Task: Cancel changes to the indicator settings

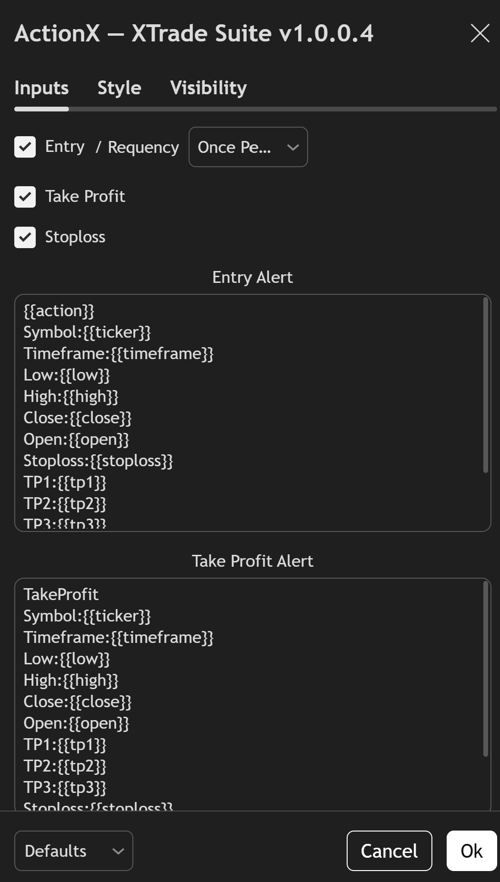Action: click(x=389, y=851)
